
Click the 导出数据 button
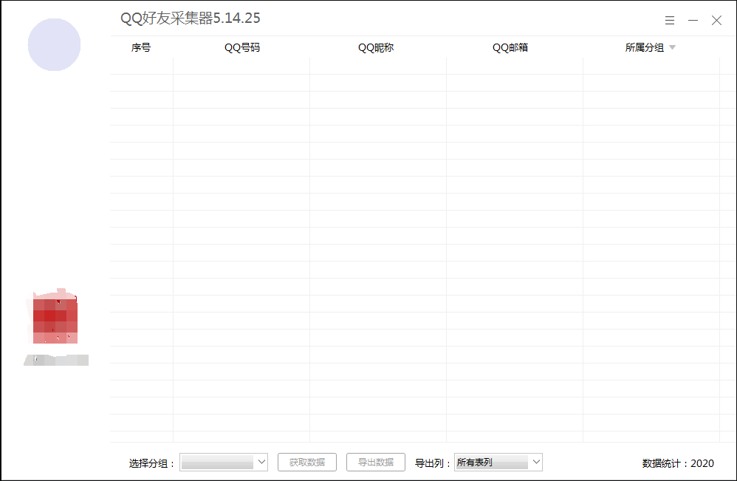pos(376,463)
